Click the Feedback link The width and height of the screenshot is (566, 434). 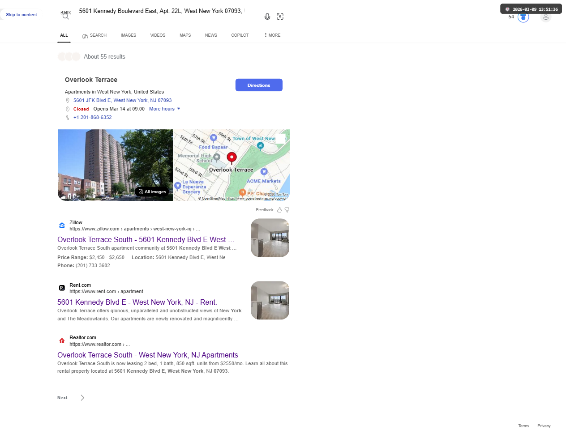(x=265, y=210)
